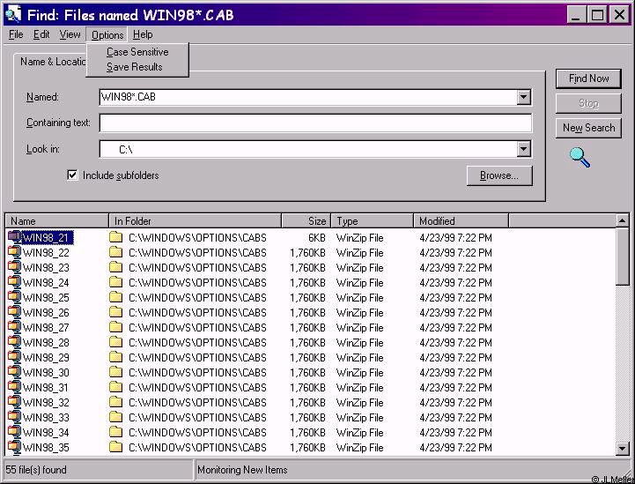Click the Find Now button
635x484 pixels.
(588, 78)
